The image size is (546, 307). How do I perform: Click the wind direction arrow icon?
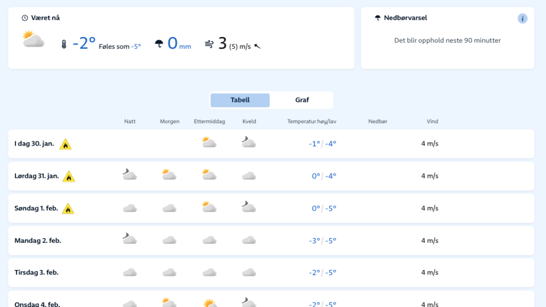[x=258, y=46]
